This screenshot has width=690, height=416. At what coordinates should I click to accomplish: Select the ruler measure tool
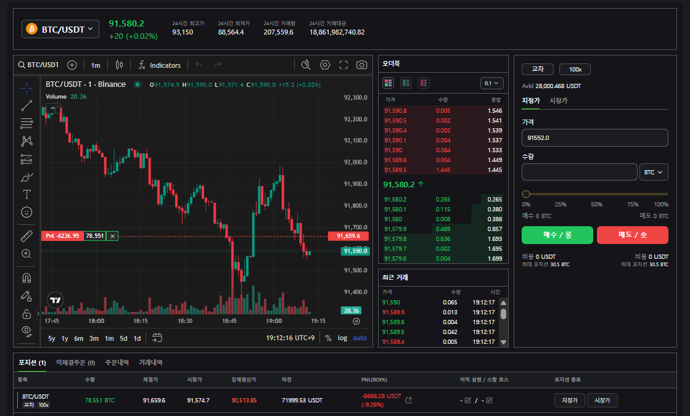[x=27, y=236]
